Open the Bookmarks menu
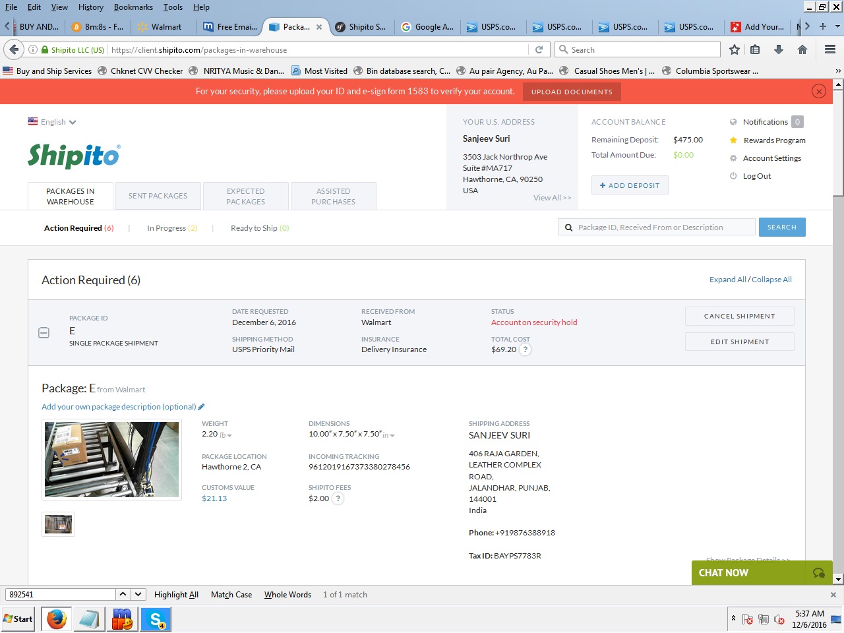The image size is (844, 633). 133,7
